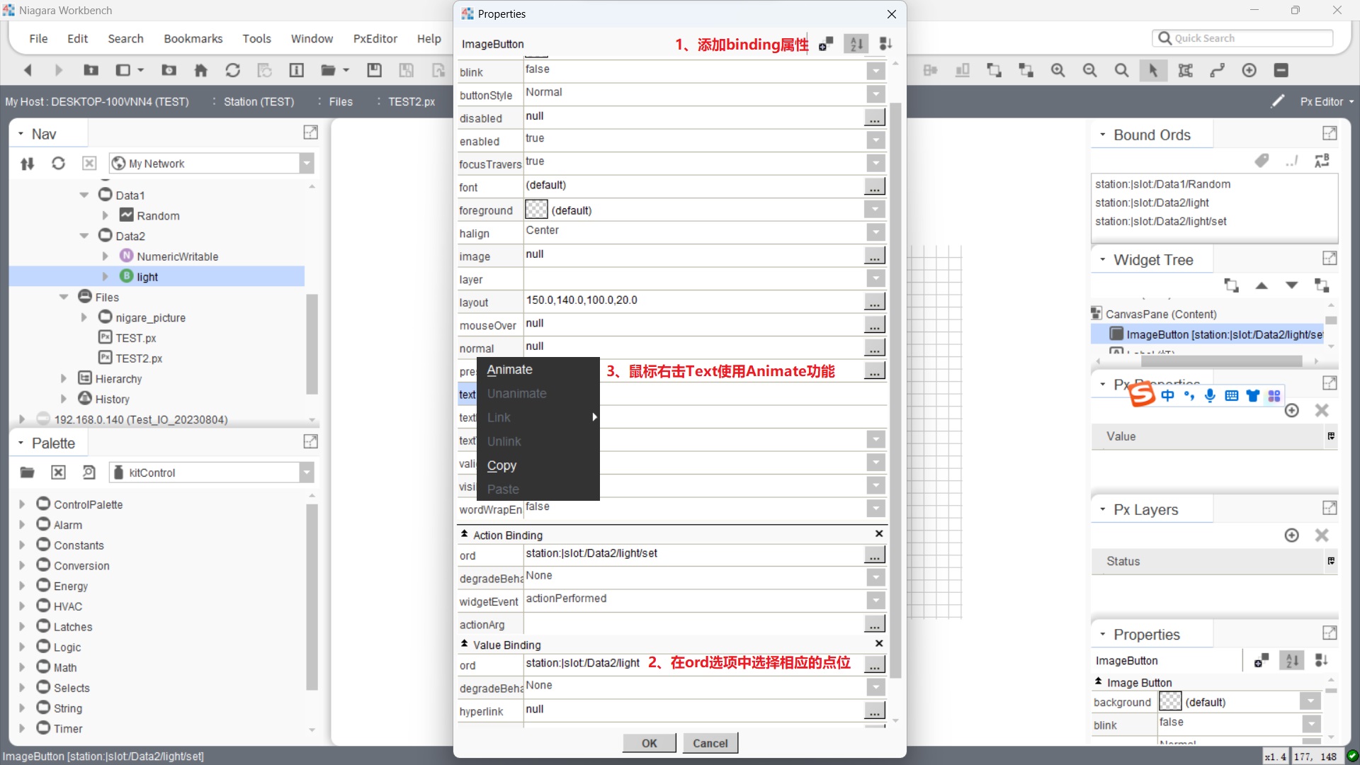Open the PxEditor menu
This screenshot has width=1360, height=765.
[x=375, y=39]
